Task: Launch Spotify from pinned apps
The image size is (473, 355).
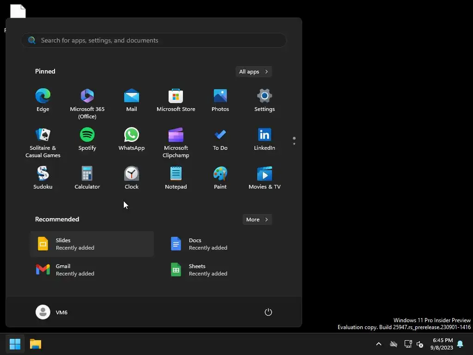Action: coord(87,139)
